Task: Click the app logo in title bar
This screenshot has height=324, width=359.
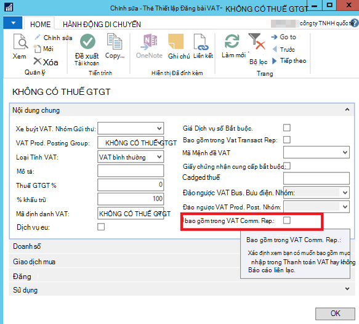Action: [9, 7]
